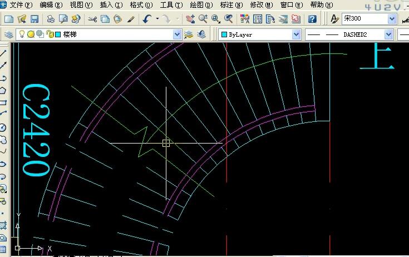Save the drawing using the floppy icon
This screenshot has width=409, height=257.
tap(35, 19)
